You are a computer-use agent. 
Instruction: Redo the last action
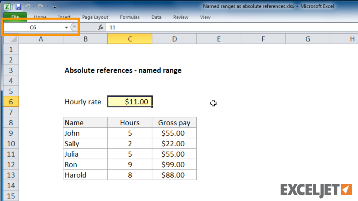tap(41, 6)
